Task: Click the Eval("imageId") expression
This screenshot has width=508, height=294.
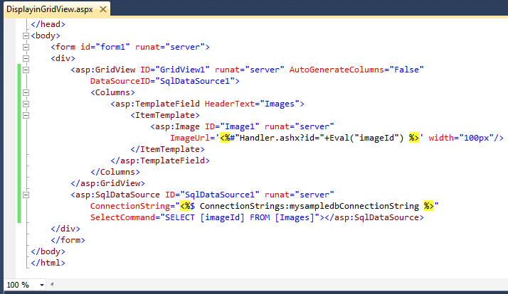Action: (x=366, y=138)
